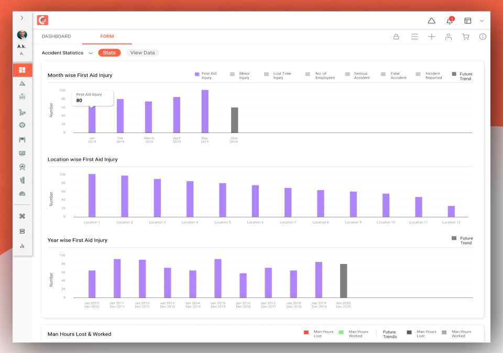Open the award badge sidebar icon
This screenshot has height=353, width=503.
coord(22,167)
